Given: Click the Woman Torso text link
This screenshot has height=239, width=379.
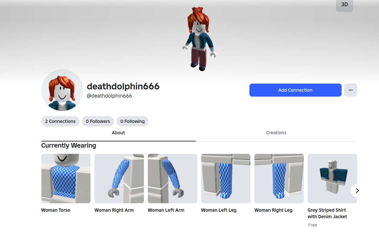Looking at the screenshot, I should click(x=56, y=210).
